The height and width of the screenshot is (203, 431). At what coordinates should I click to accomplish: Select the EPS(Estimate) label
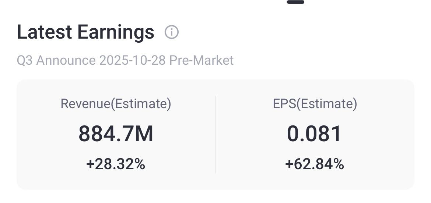315,104
